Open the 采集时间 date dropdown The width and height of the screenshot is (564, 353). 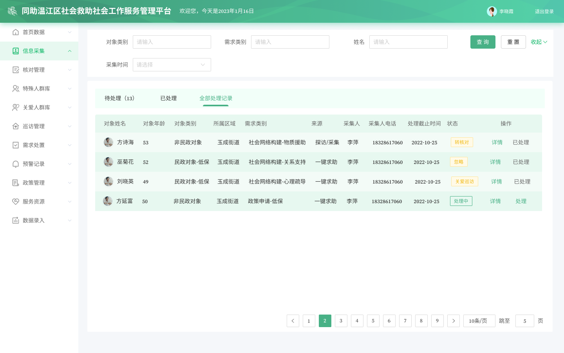[172, 65]
